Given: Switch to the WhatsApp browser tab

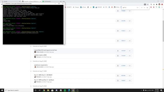Looking at the screenshot, I should 52,2.
